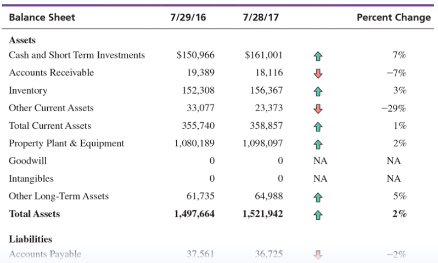
Task: Click the green up arrow for Cash and Short Term Investments
Action: tap(318, 56)
